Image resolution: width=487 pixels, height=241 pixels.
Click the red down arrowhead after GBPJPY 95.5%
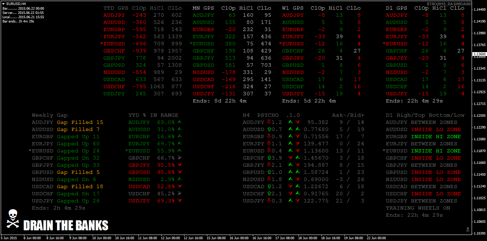pos(179,165)
